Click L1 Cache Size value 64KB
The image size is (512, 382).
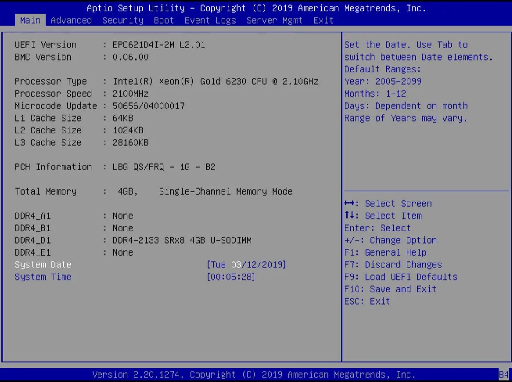coord(123,118)
